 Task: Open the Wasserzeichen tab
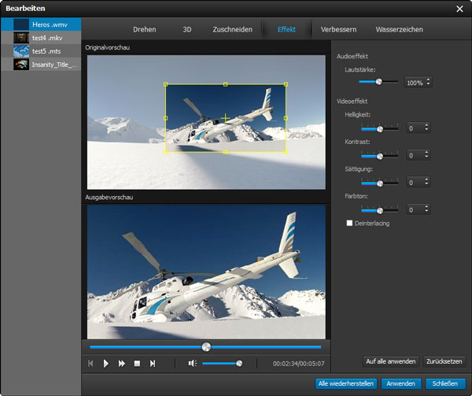pyautogui.click(x=399, y=29)
